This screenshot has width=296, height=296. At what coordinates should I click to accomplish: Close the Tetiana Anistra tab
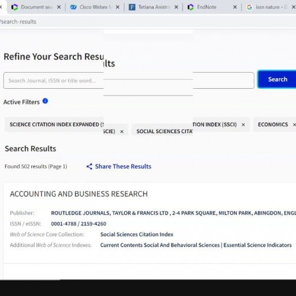click(176, 7)
